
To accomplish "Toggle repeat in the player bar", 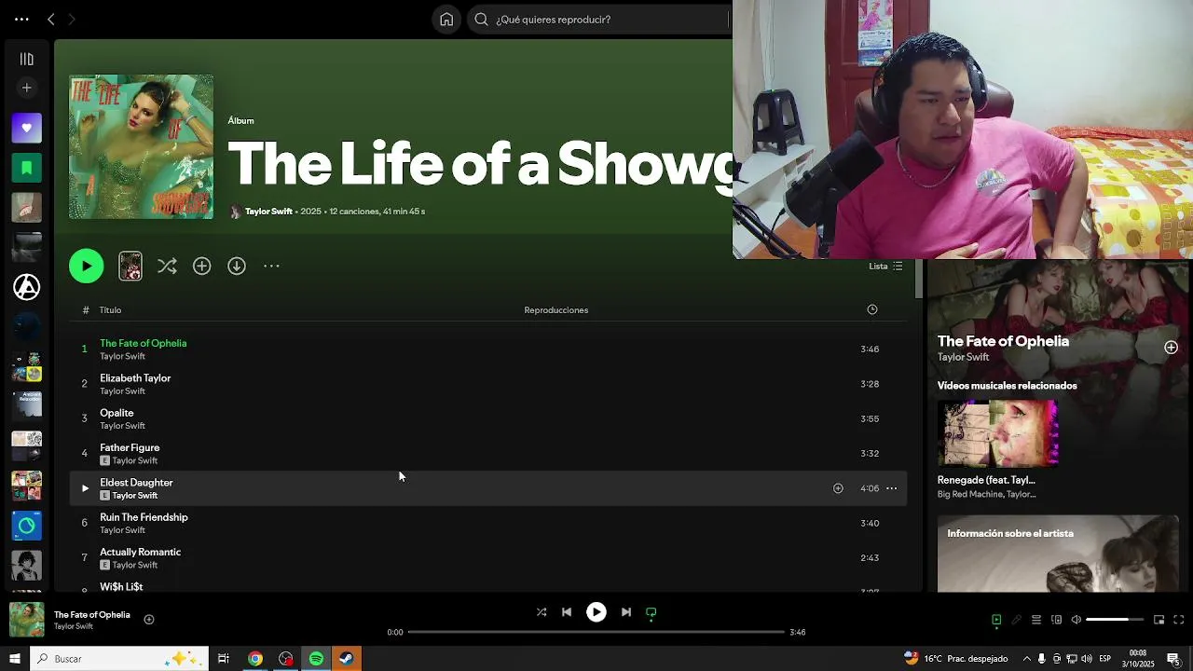I will pos(651,612).
